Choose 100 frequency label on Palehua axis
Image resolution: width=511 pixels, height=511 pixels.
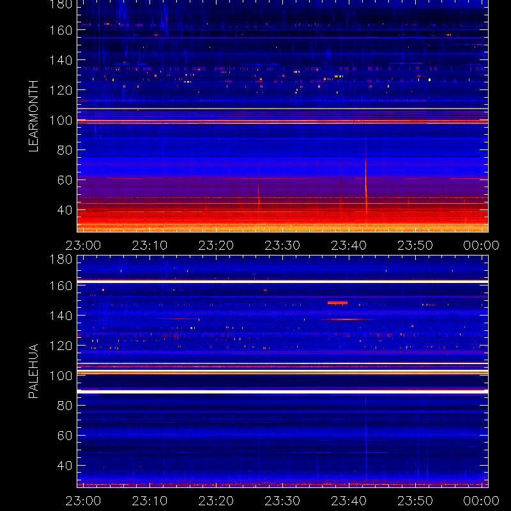[x=61, y=376]
